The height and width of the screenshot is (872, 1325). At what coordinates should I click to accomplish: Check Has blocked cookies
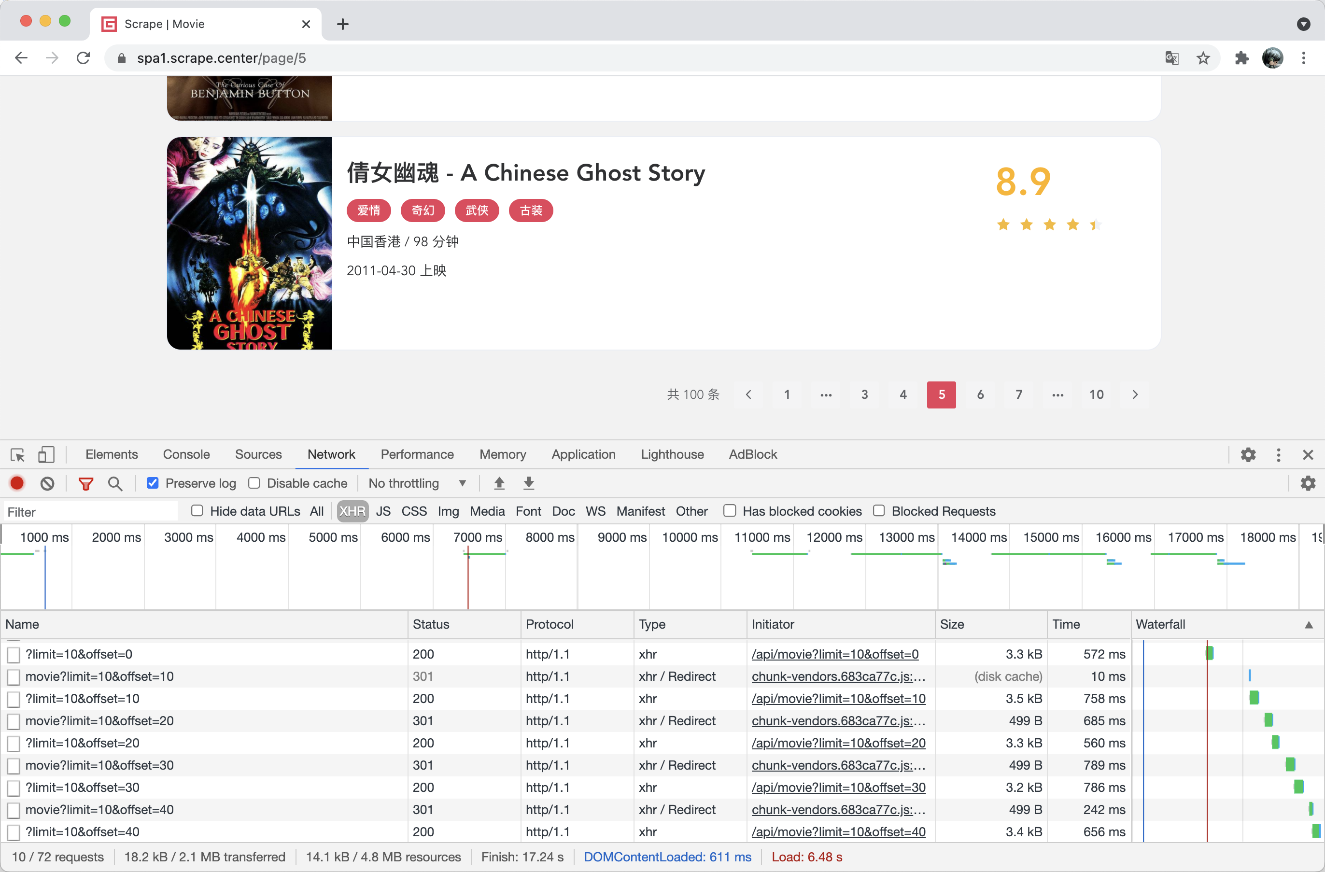coord(730,511)
